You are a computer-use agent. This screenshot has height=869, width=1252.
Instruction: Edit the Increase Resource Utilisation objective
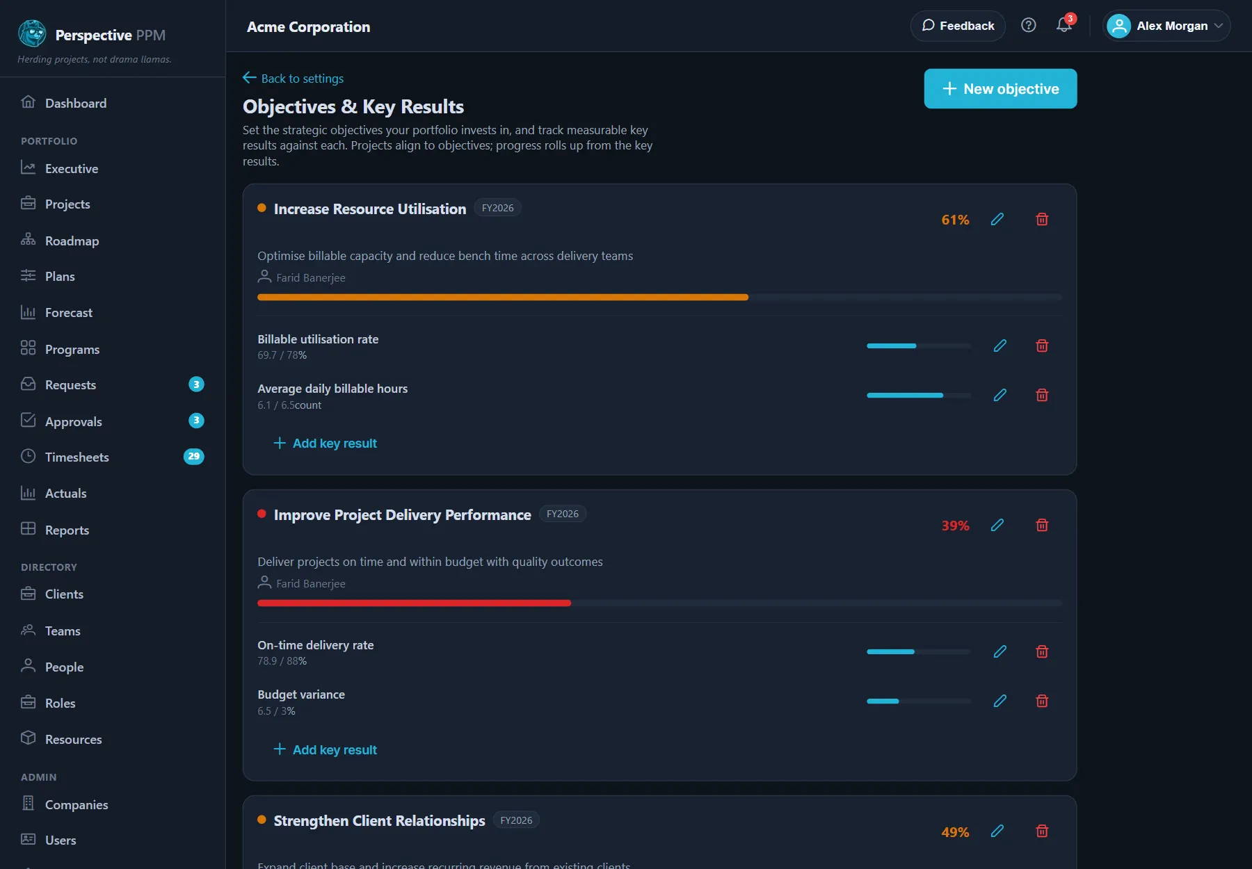[997, 220]
